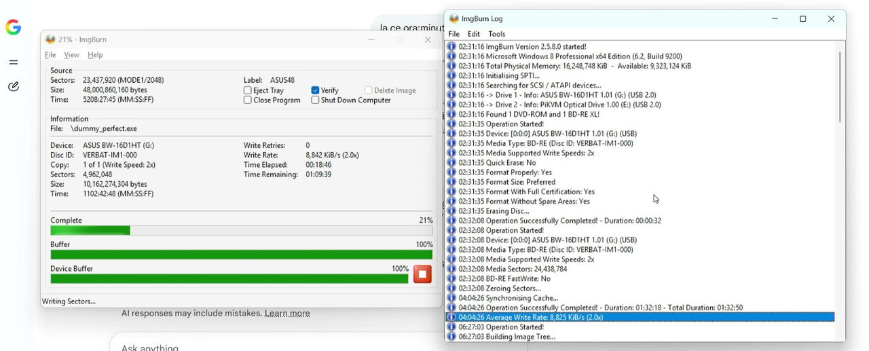869x351 pixels.
Task: Open the Tools menu in ImgBurn Log
Action: click(x=497, y=34)
